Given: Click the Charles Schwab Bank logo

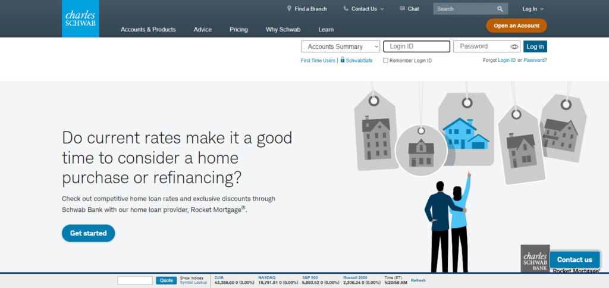Looking at the screenshot, I should click(535, 258).
